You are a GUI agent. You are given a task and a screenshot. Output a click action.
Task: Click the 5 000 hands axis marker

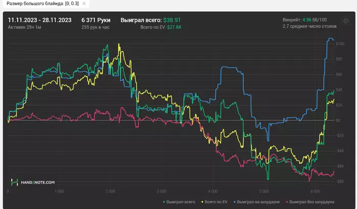[x=264, y=192]
